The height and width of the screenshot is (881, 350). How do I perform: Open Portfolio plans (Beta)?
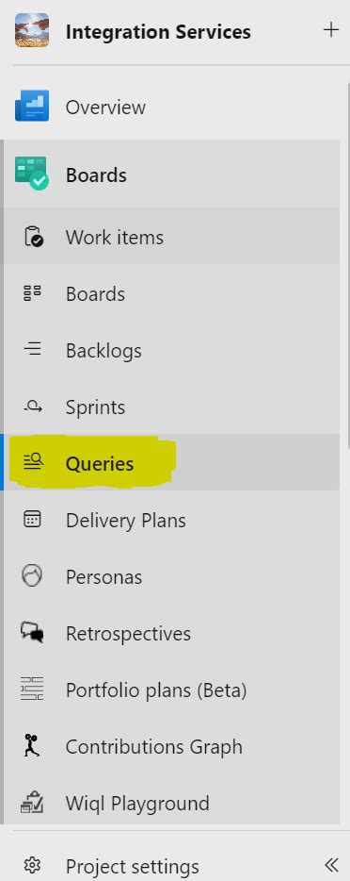(x=172, y=690)
